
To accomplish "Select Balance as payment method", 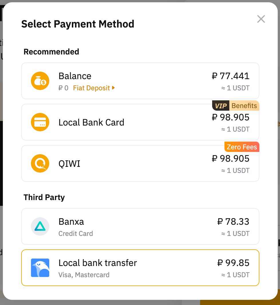I will [140, 81].
